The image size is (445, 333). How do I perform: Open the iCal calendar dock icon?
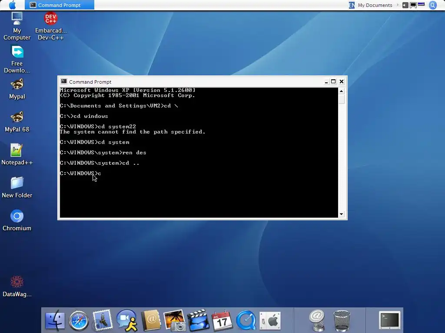coord(222,320)
